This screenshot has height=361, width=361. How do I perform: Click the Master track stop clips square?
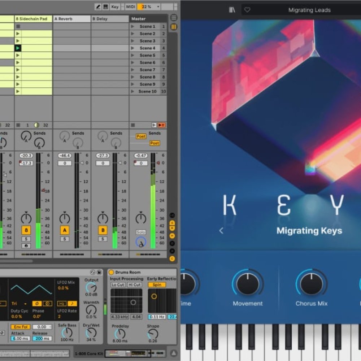132,125
